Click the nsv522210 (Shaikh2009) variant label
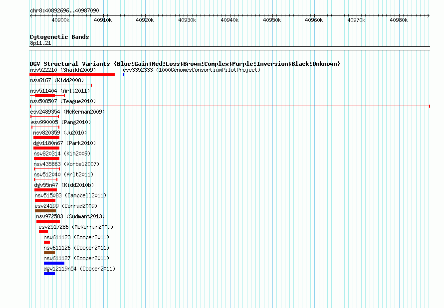This screenshot has width=444, height=308. pyautogui.click(x=63, y=70)
